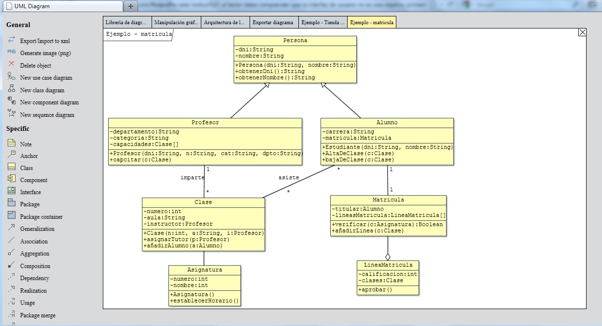
Task: Switch to the Exportar diagrama tab
Action: [273, 23]
